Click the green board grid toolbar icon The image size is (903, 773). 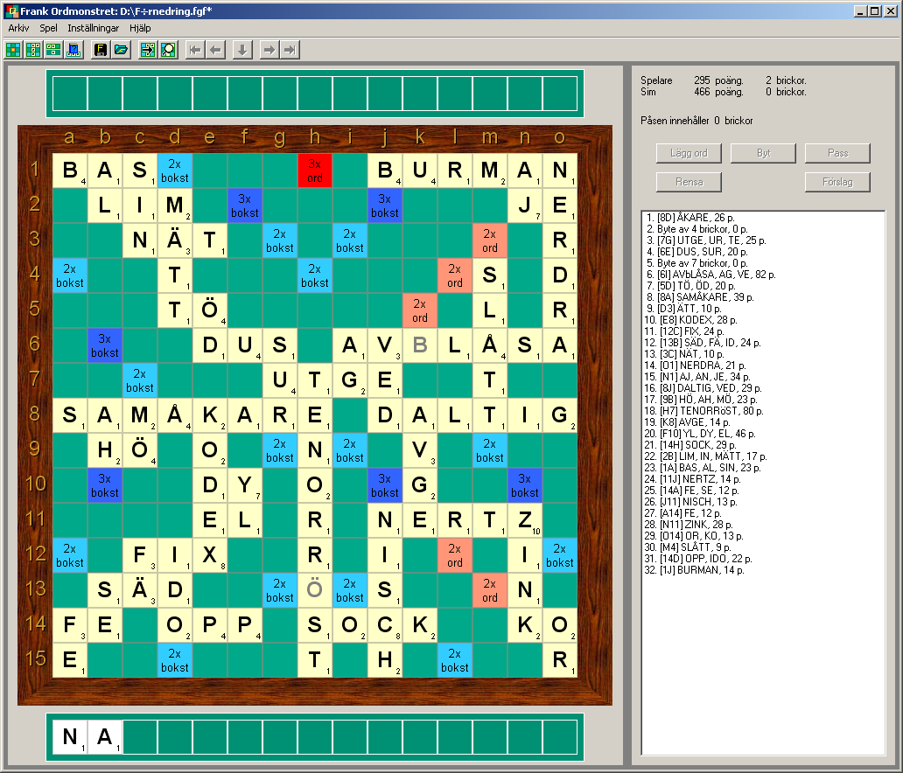[13, 50]
